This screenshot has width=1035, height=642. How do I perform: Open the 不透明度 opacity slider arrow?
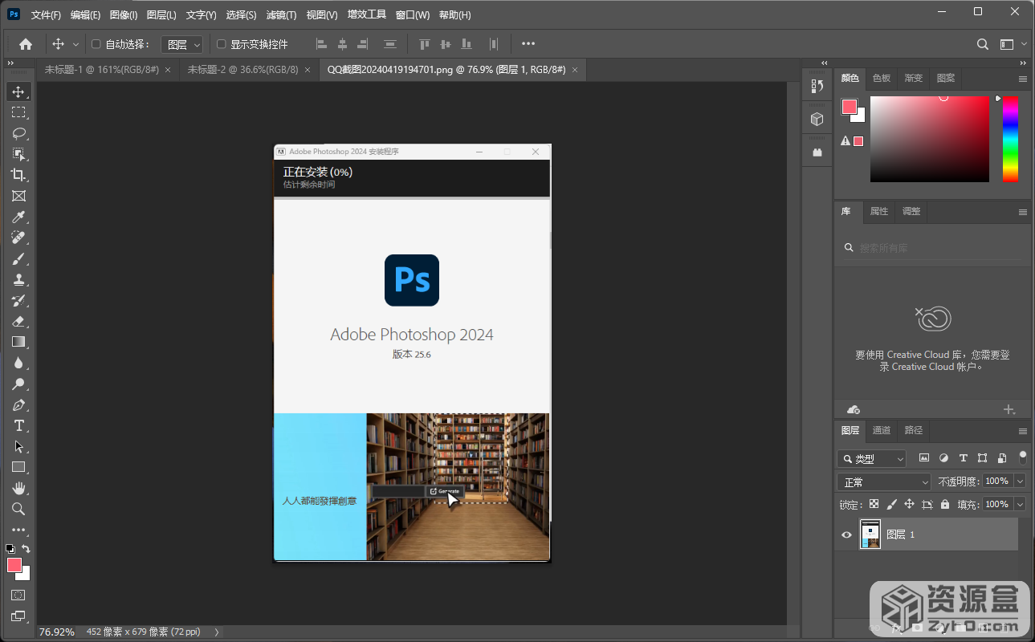coord(1021,481)
